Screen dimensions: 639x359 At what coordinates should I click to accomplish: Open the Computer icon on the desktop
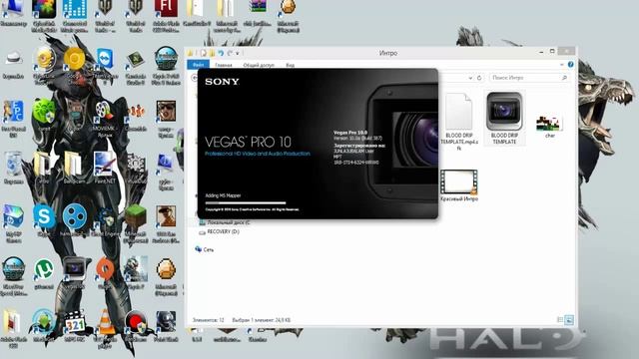[13, 8]
